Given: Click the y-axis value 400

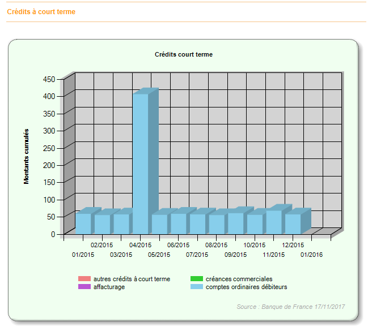Looking at the screenshot, I should (49, 96).
